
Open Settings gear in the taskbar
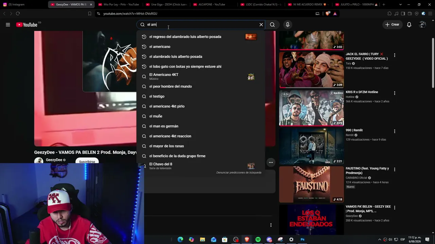coord(291,240)
